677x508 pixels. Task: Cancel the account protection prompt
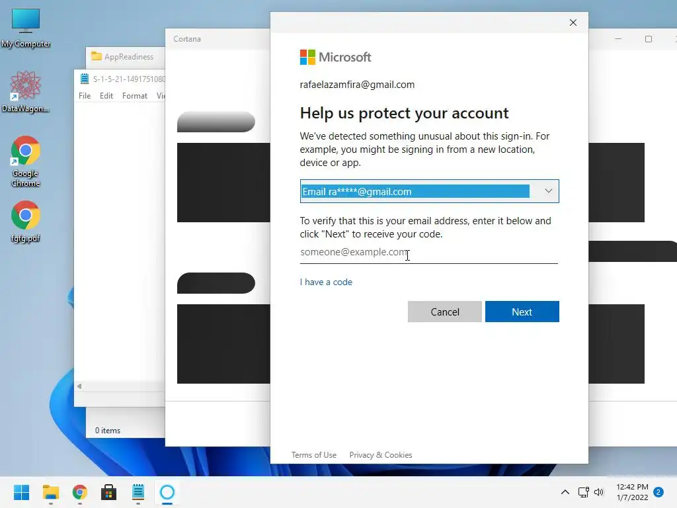pos(445,312)
